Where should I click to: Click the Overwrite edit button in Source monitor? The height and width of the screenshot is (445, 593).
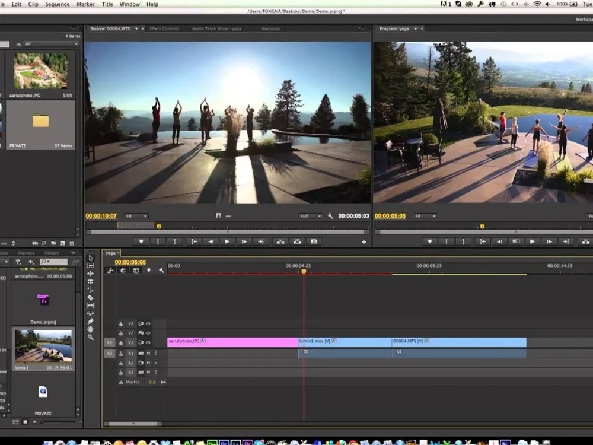tap(297, 241)
